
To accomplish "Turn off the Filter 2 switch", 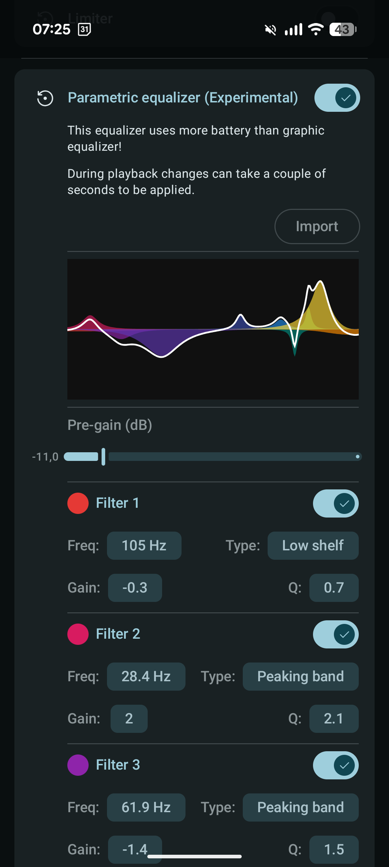I will pos(335,634).
